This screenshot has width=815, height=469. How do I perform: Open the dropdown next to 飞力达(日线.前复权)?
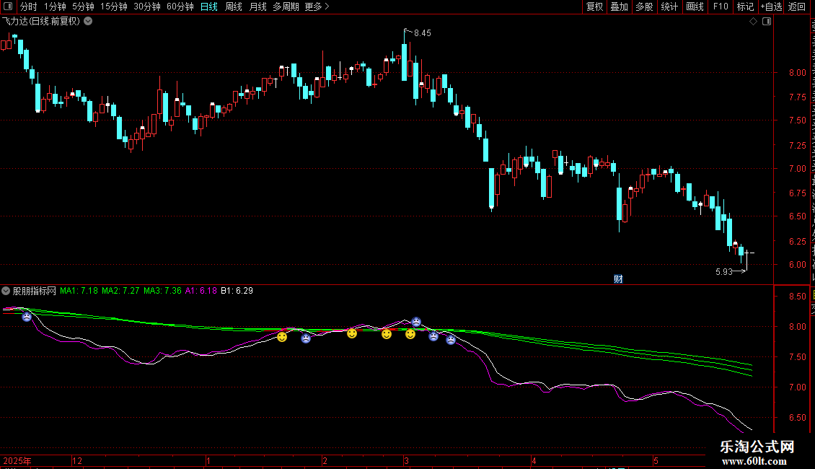[x=89, y=22]
